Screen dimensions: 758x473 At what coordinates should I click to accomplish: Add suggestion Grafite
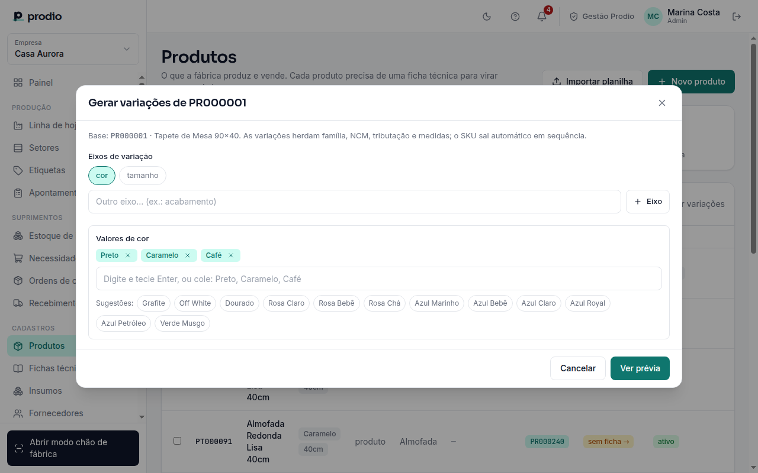(153, 303)
